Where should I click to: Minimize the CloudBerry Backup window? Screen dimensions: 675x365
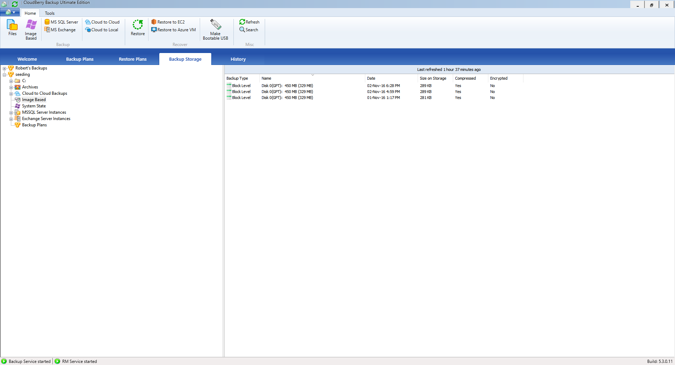tap(637, 5)
